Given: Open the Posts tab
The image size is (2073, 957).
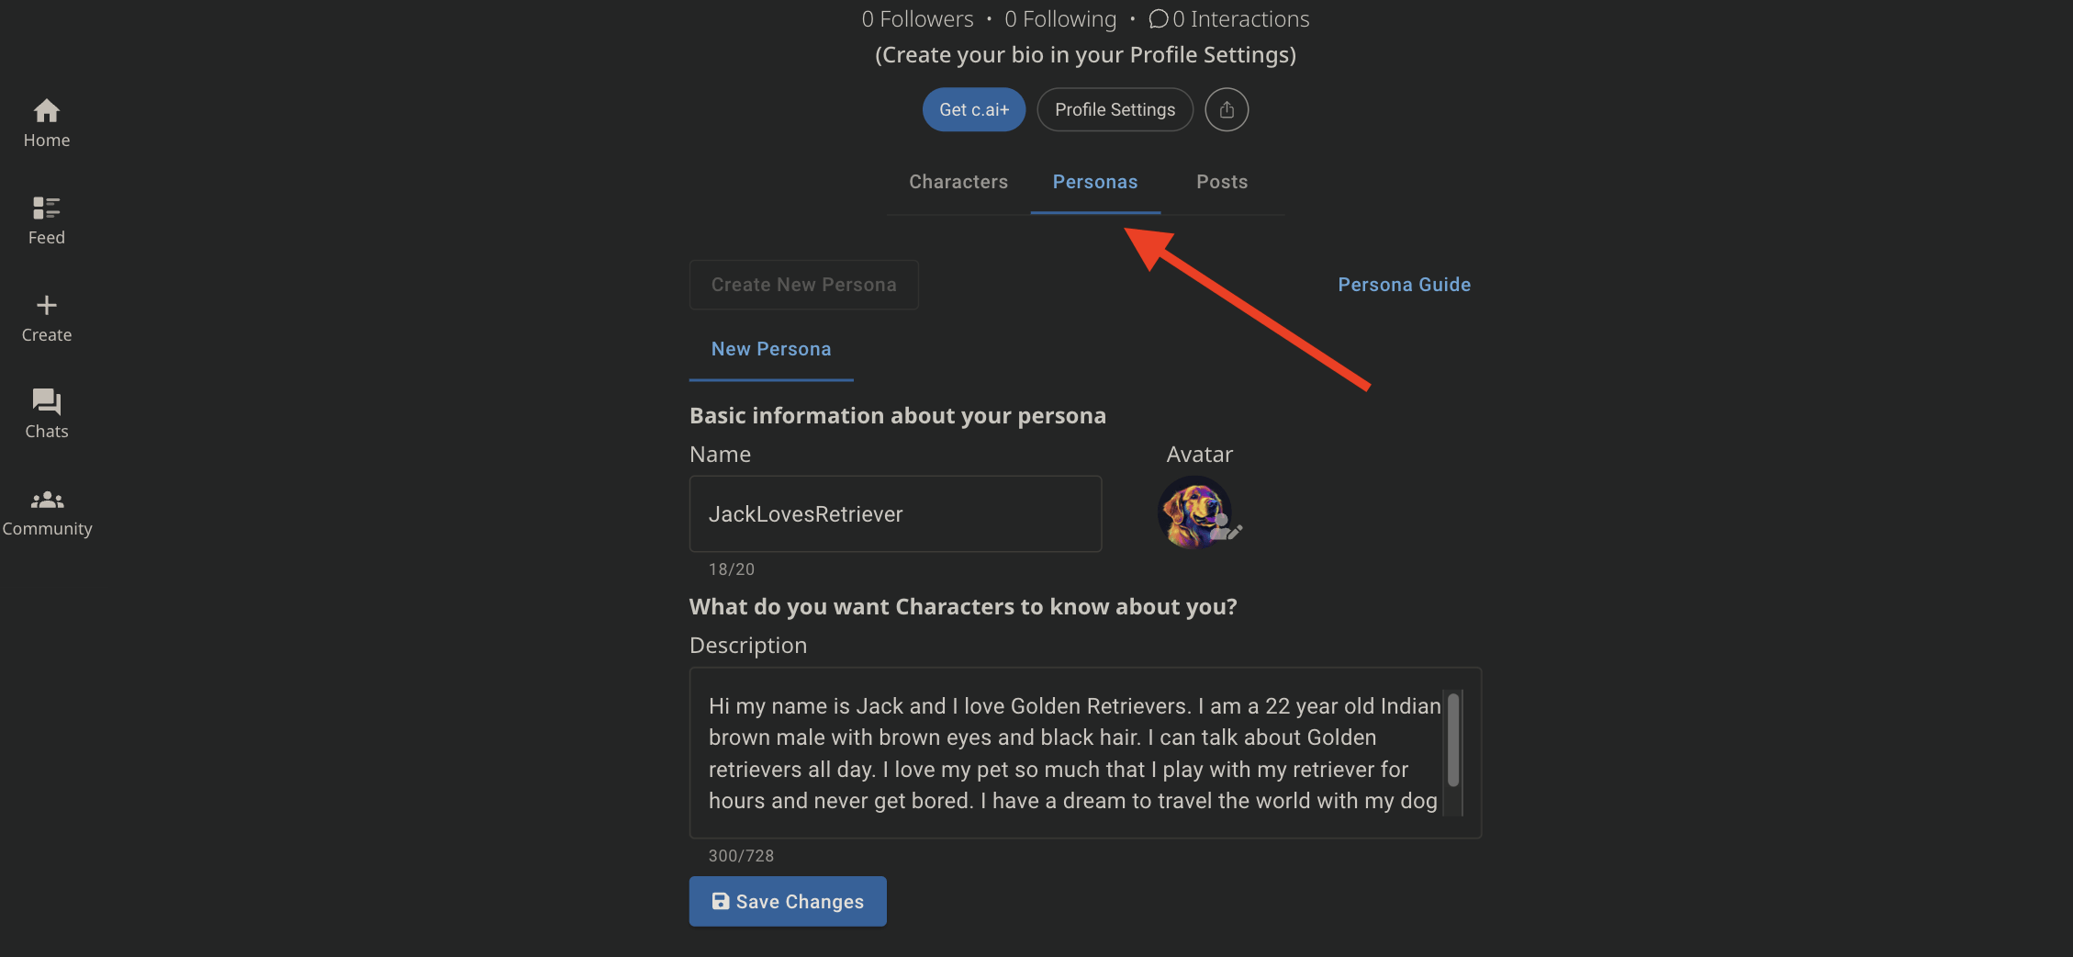Looking at the screenshot, I should click(x=1222, y=182).
